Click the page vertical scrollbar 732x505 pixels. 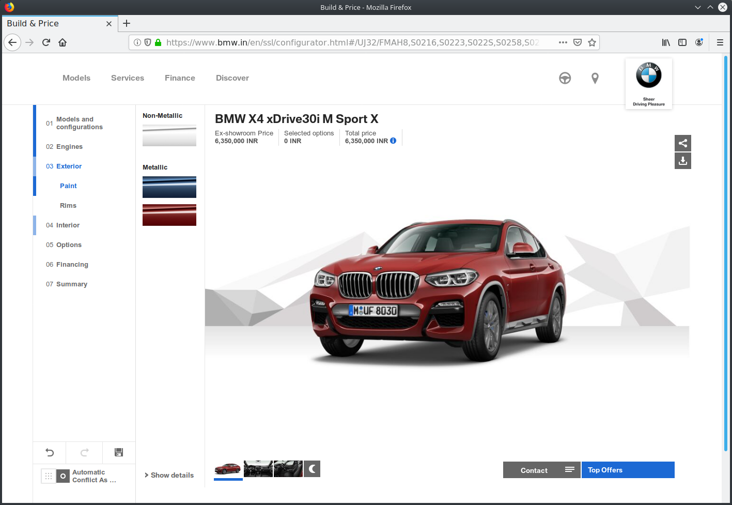(726, 253)
